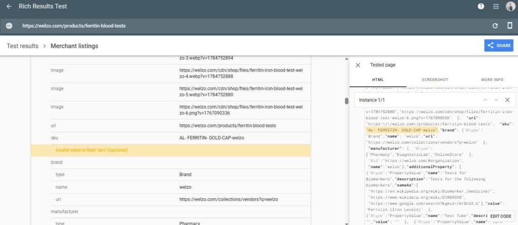Click the globe icon beside the URL
The height and width of the screenshot is (225, 518).
click(x=9, y=26)
